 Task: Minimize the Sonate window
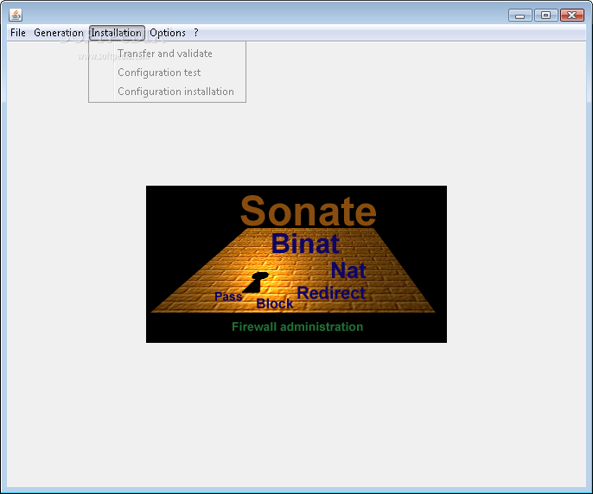tap(520, 16)
